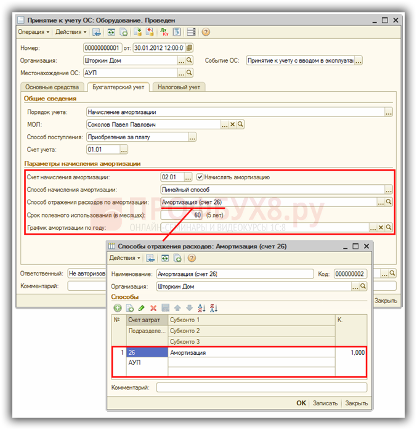
Task: Clear График амортизации по году with X
Action: [x=381, y=227]
